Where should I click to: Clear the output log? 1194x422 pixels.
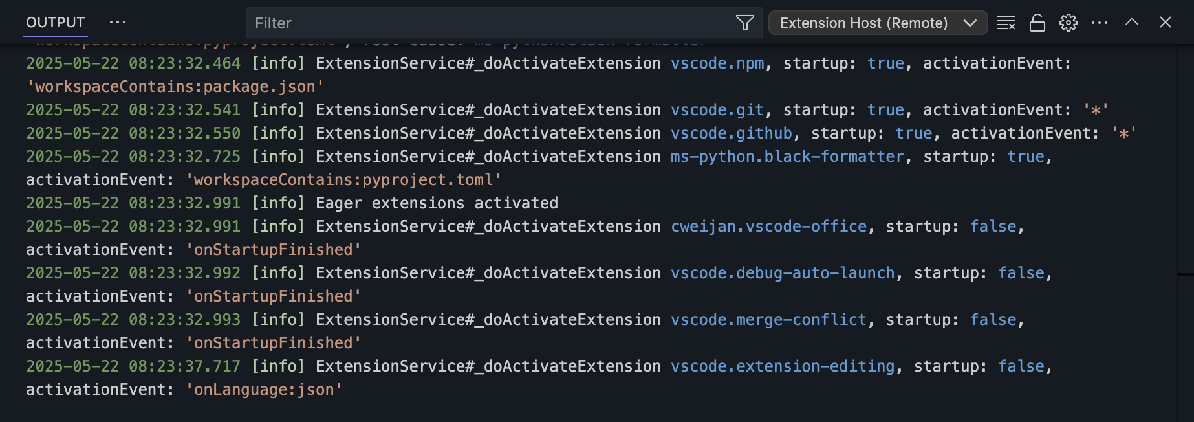click(1006, 23)
